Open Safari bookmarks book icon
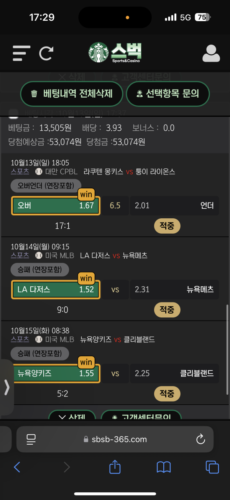 pyautogui.click(x=164, y=467)
